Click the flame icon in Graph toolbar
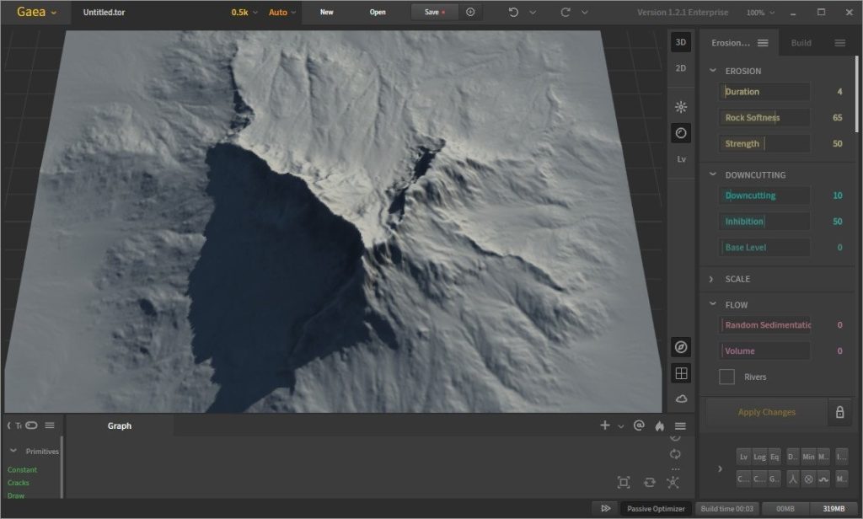This screenshot has width=863, height=519. click(660, 426)
